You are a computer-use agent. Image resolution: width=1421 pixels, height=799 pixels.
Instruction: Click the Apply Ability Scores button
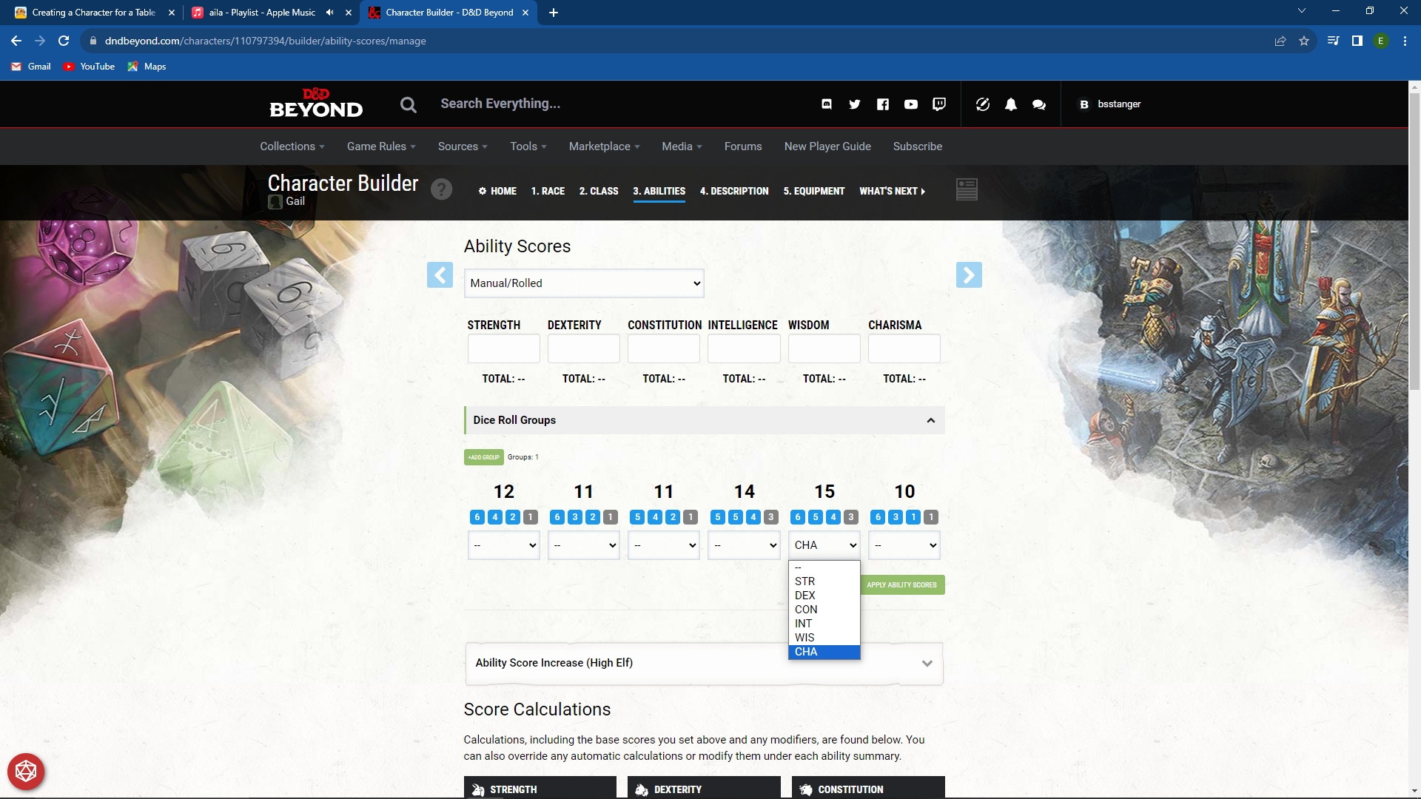[902, 584]
